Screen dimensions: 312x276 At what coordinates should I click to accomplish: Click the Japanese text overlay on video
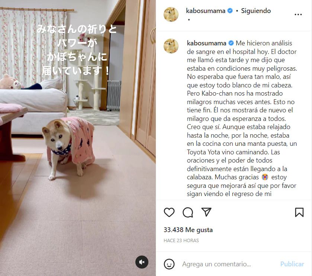77,50
